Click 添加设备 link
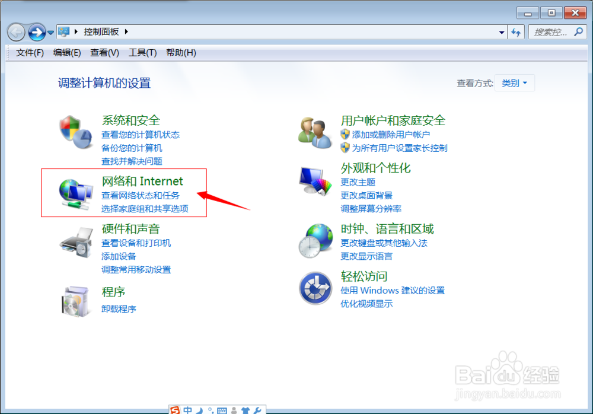593x414 pixels. 119,256
